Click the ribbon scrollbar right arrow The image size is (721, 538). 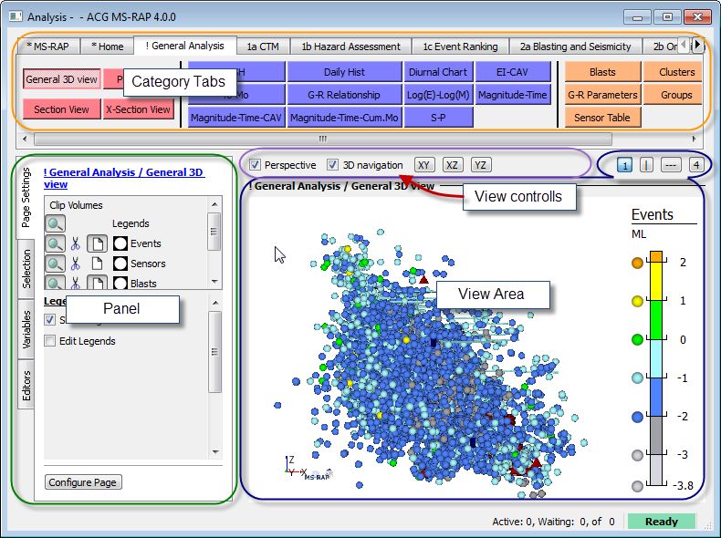tap(695, 139)
